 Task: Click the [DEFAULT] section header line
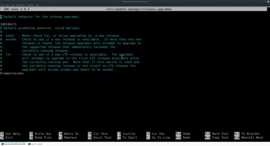8,24
